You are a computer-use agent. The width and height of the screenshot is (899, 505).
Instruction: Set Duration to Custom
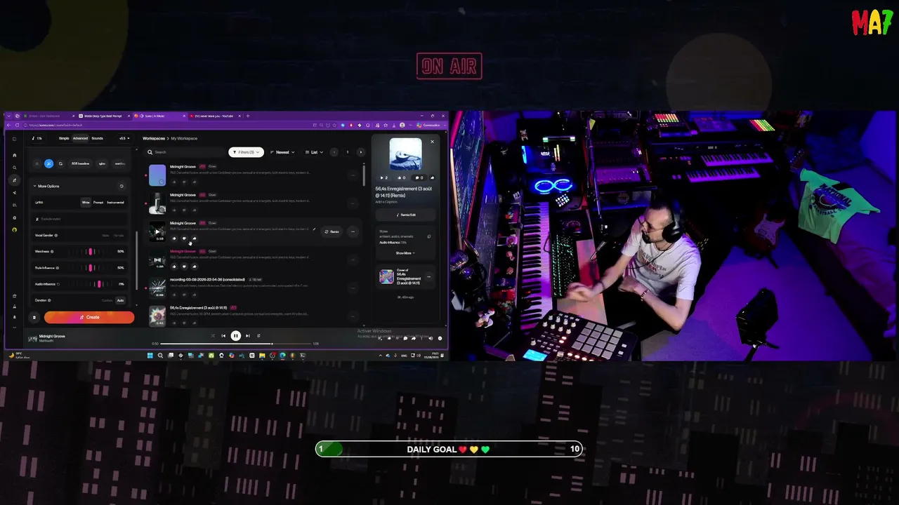(x=107, y=300)
